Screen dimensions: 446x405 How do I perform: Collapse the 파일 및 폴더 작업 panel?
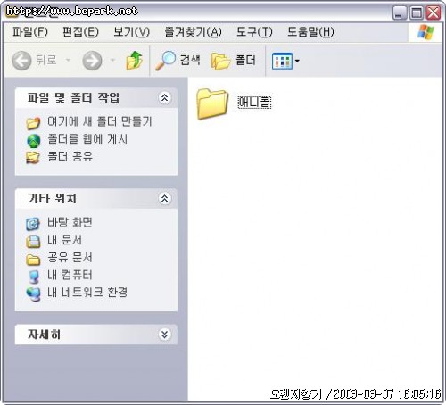tap(164, 97)
